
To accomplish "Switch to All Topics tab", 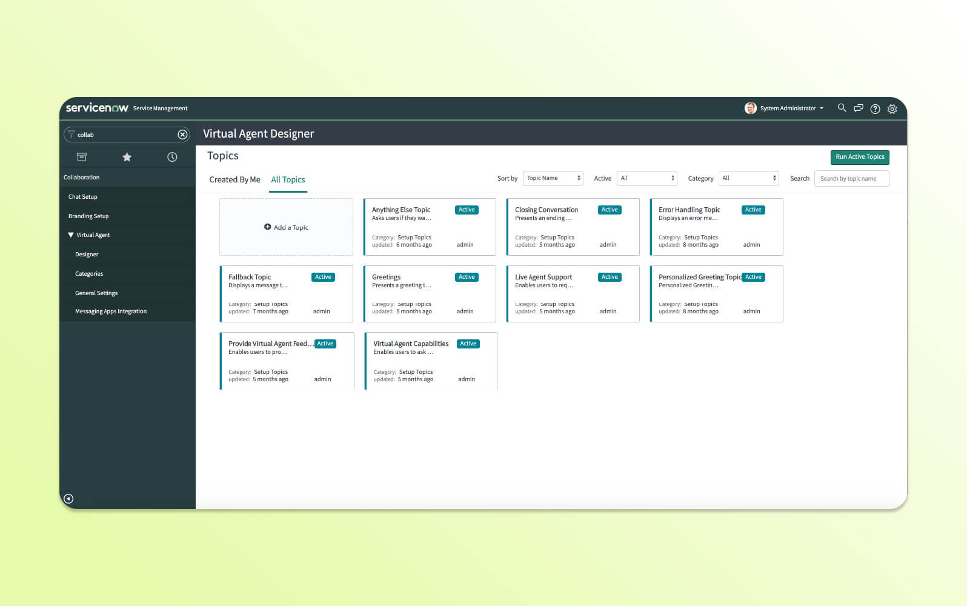I will 288,179.
